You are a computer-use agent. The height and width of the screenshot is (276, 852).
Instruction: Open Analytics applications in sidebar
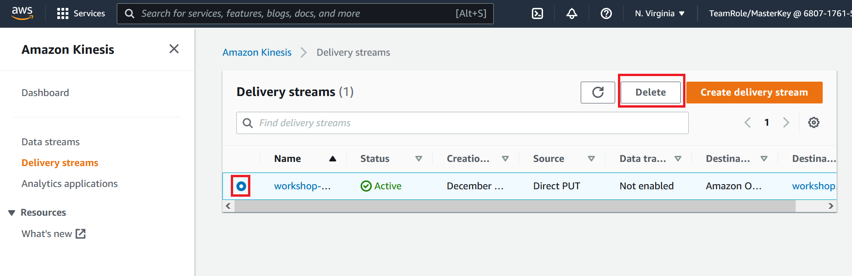[x=69, y=184]
